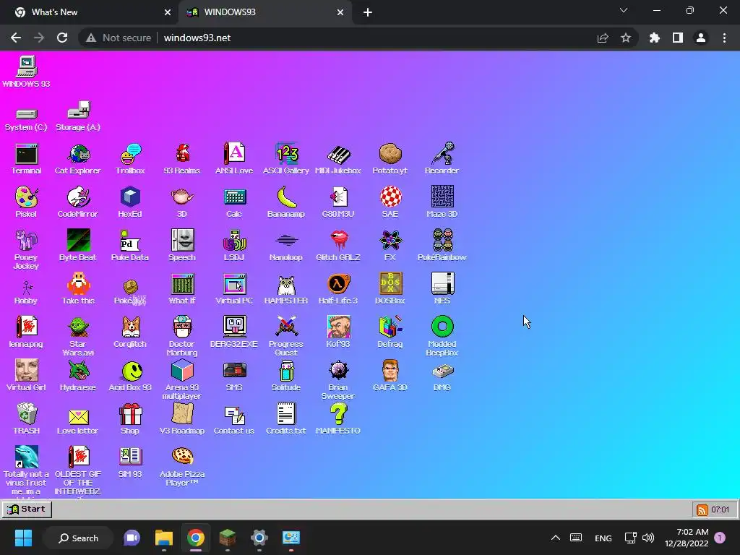The width and height of the screenshot is (740, 555).
Task: Open Doctor Marburg icon
Action: click(182, 336)
